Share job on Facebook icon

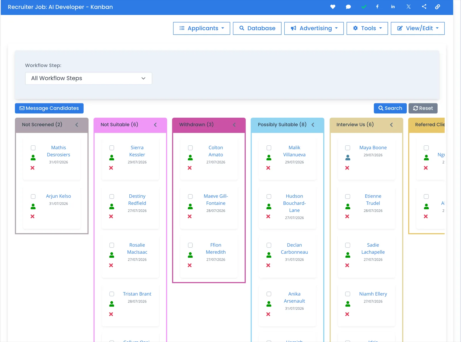377,7
